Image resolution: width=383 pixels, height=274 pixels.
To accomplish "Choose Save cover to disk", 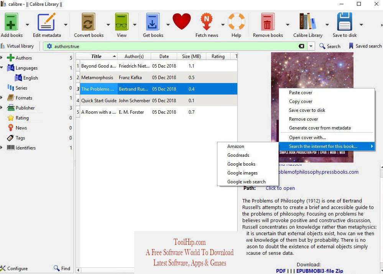I will point(327,110).
